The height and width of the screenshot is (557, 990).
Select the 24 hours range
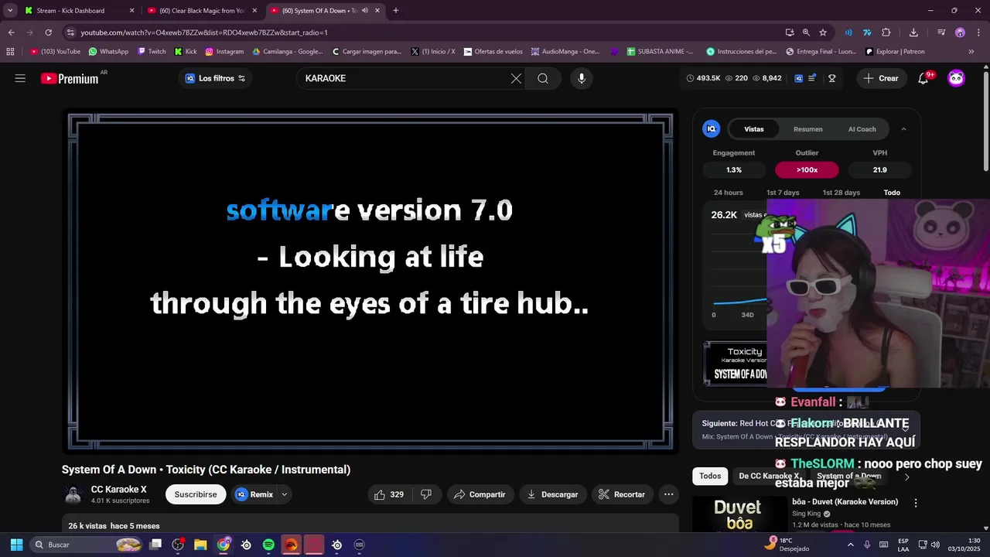click(x=728, y=193)
